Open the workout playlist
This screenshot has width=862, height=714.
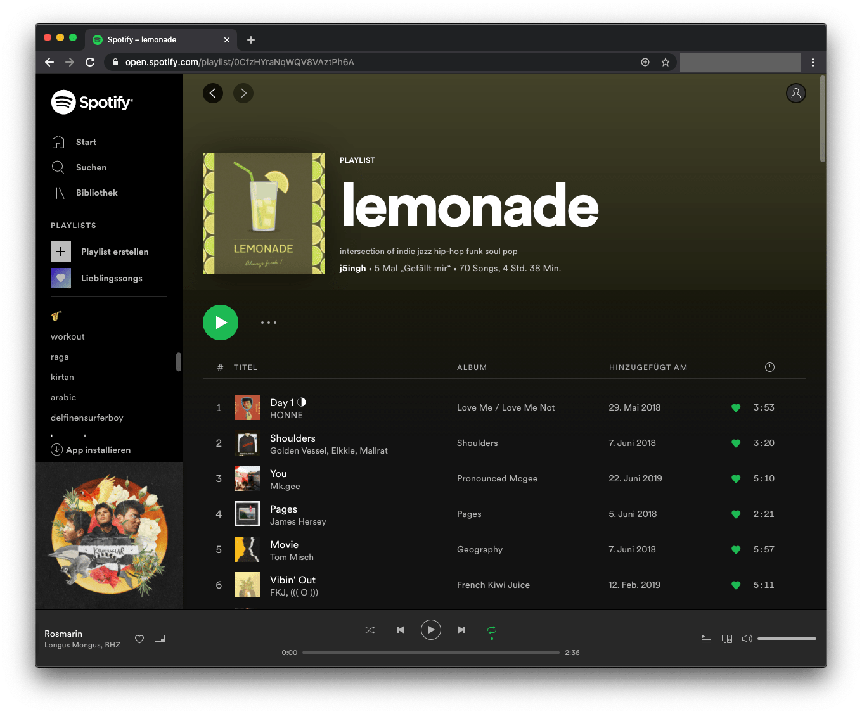tap(68, 336)
